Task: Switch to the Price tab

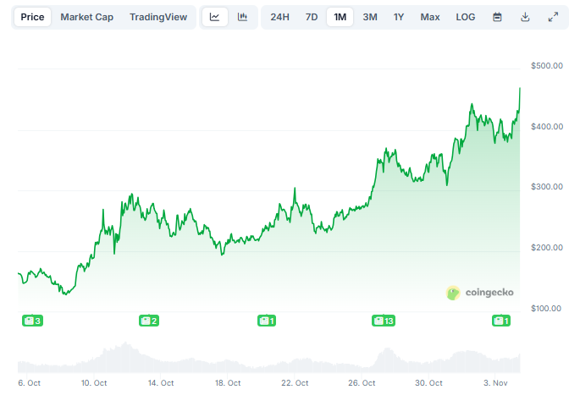Action: click(32, 17)
